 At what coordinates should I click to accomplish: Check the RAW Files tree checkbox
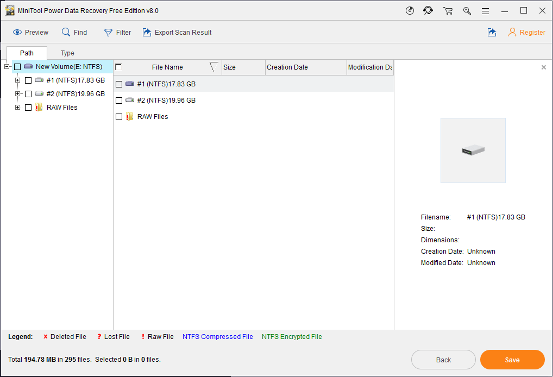pyautogui.click(x=28, y=108)
